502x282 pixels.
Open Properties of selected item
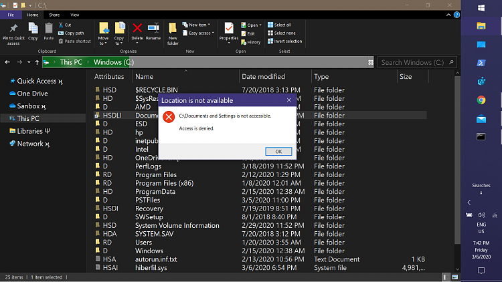coord(229,33)
